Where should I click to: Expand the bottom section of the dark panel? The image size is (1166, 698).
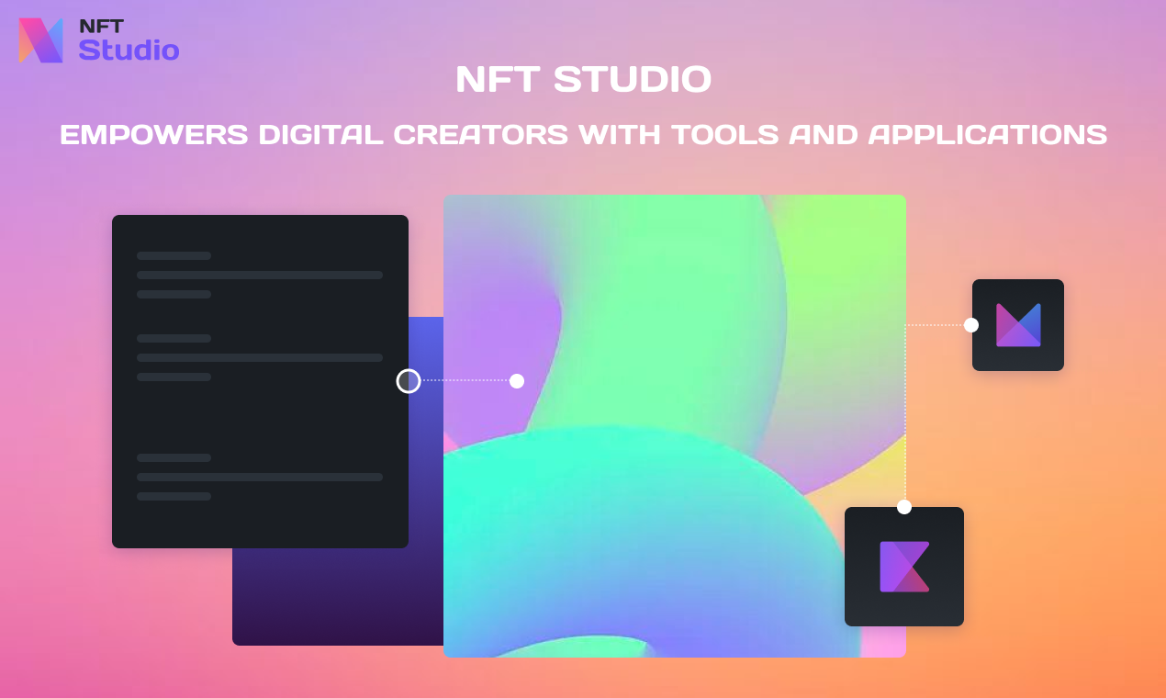(260, 476)
